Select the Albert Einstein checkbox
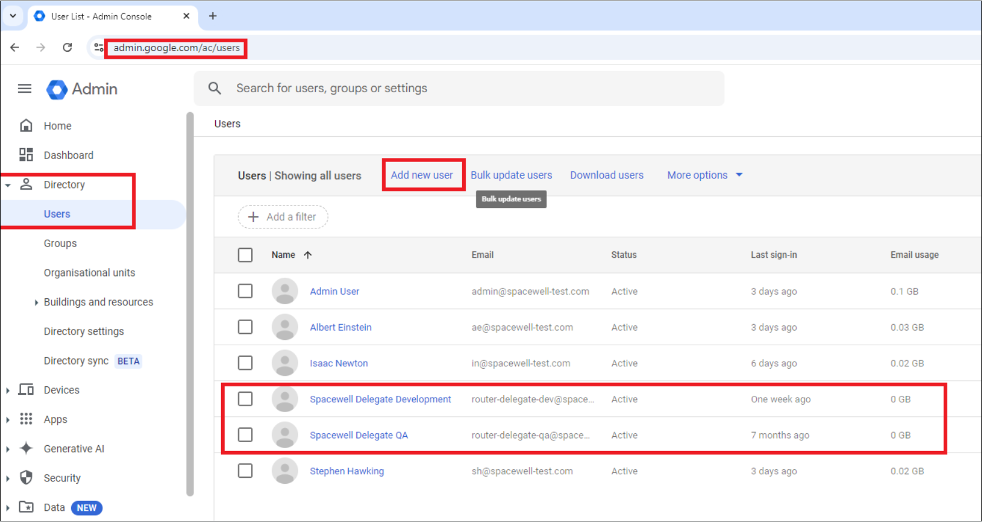Image resolution: width=982 pixels, height=522 pixels. (x=245, y=327)
